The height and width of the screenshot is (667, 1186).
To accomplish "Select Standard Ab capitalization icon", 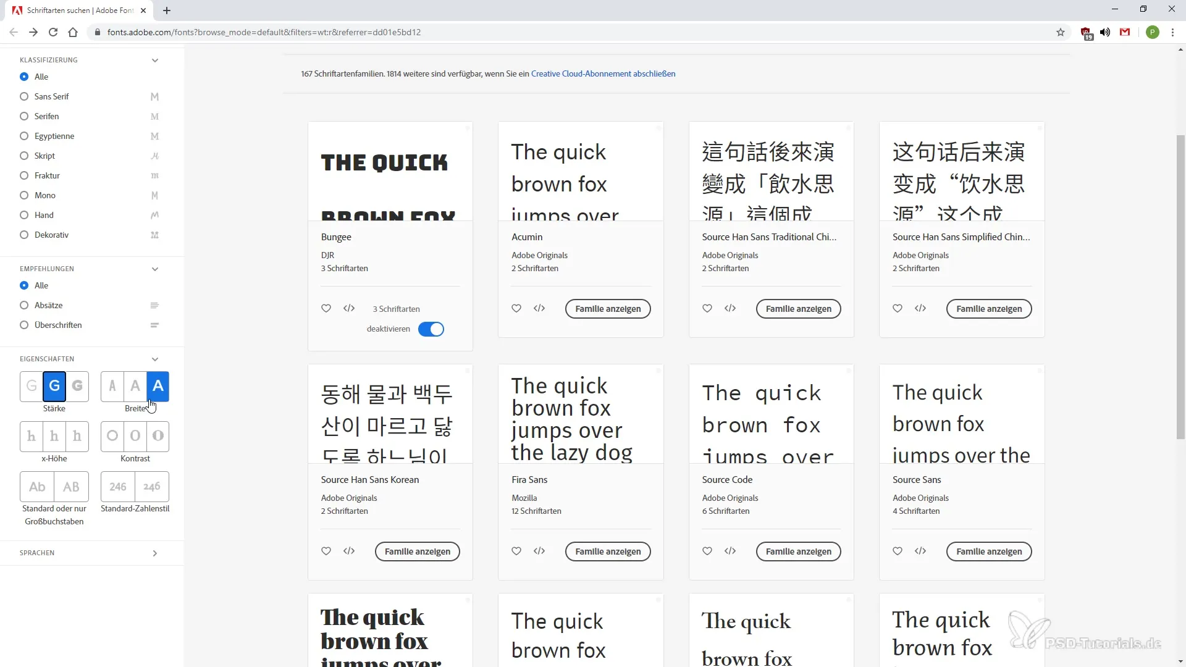I will (x=37, y=487).
